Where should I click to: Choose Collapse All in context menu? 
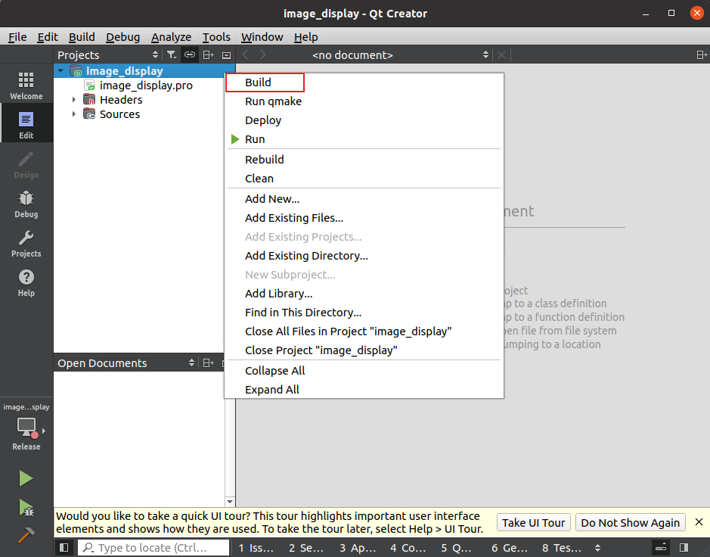point(364,371)
